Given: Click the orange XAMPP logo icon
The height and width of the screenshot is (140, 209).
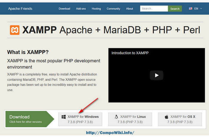Looking at the screenshot, I should click(15, 30).
